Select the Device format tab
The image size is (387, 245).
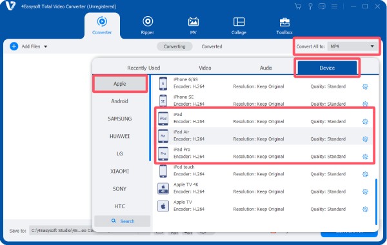point(327,68)
